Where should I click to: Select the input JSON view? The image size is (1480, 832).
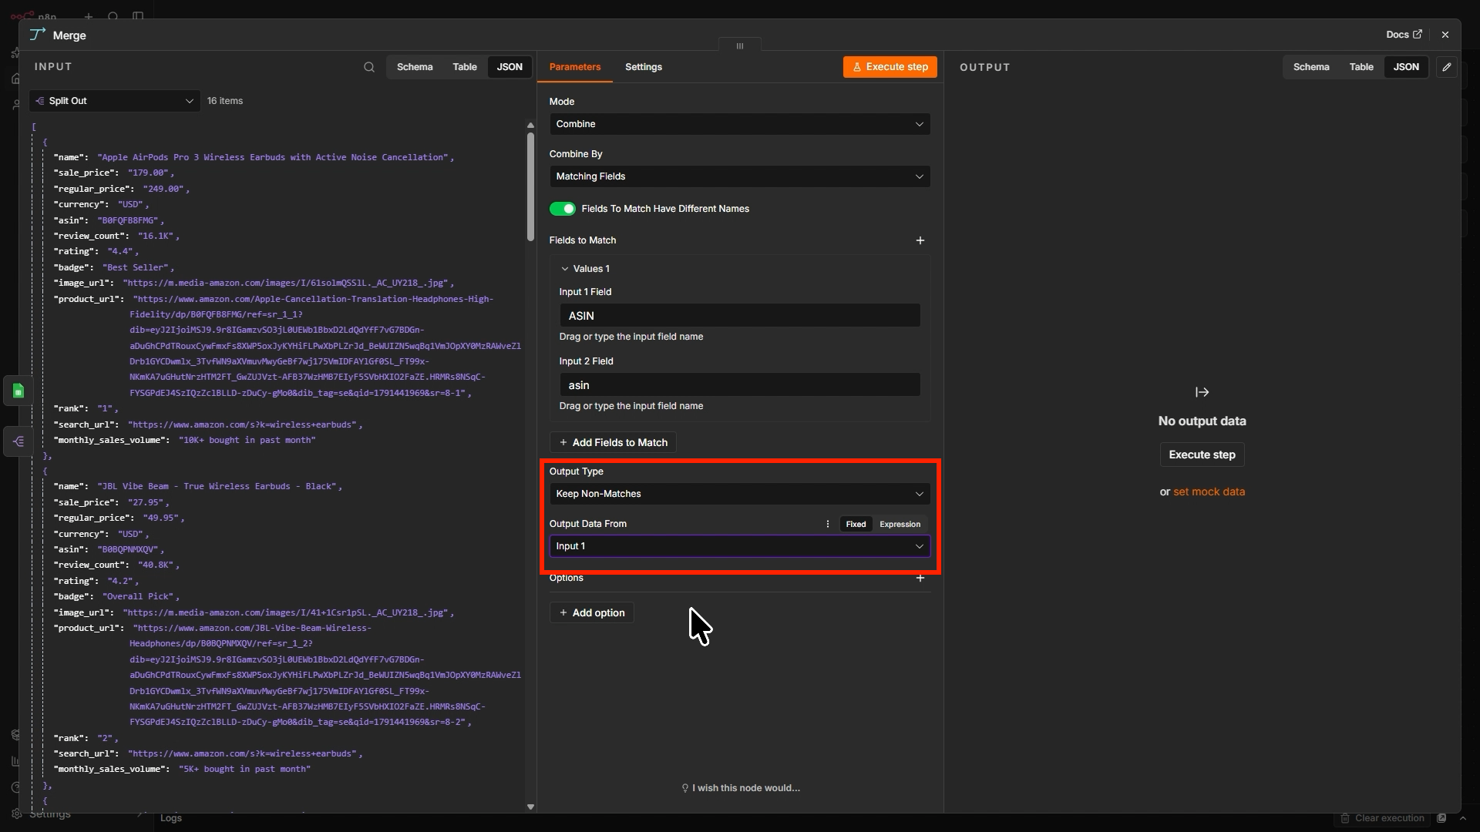point(509,67)
